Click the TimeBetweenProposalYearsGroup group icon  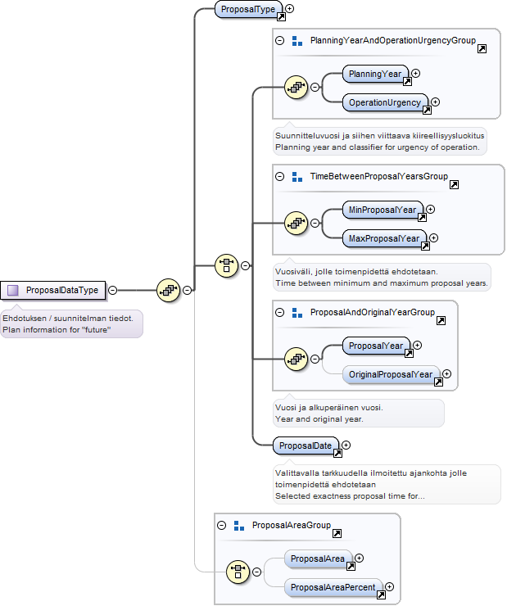click(297, 177)
